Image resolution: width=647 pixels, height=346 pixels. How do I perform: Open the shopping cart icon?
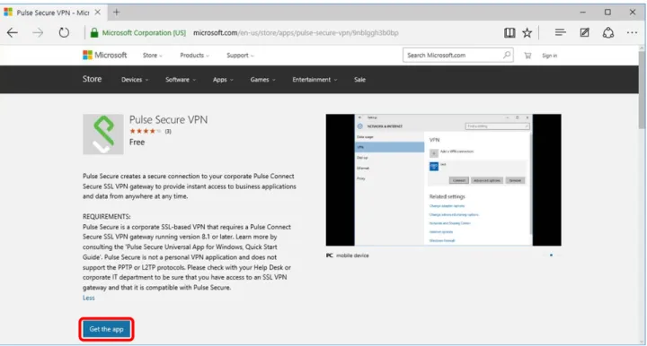(x=527, y=56)
